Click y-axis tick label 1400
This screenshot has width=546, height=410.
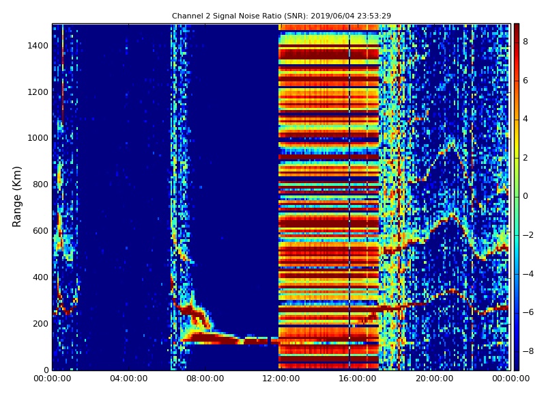coord(38,46)
